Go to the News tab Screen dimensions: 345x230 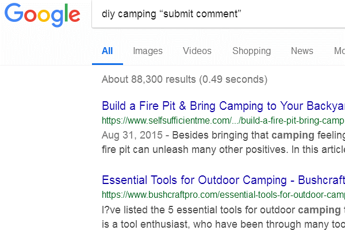tap(302, 51)
